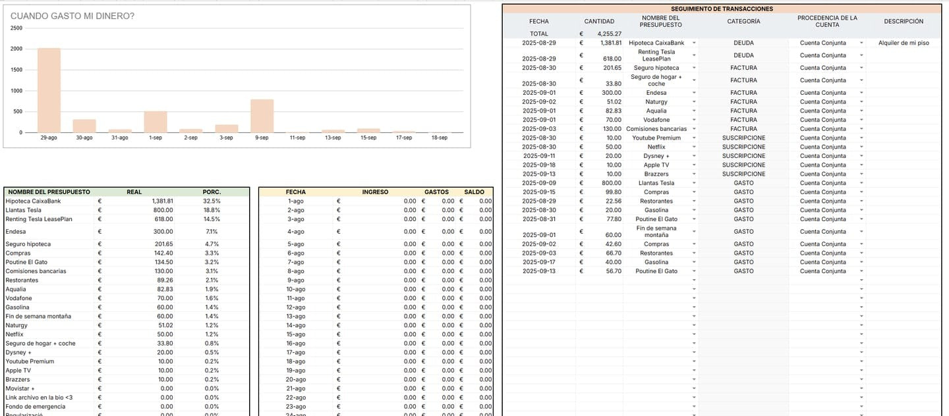Expand the Apple TV budget name dropdown

pos(694,165)
